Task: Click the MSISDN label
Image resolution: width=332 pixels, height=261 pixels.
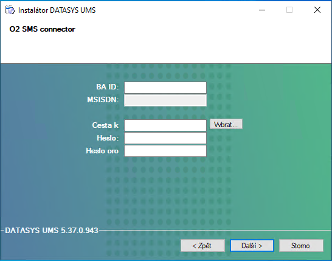Action: [103, 100]
